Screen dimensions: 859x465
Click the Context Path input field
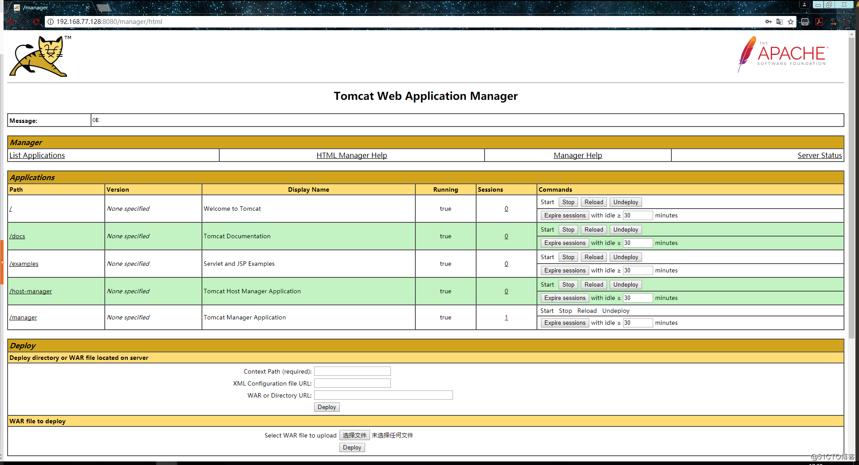pos(352,371)
